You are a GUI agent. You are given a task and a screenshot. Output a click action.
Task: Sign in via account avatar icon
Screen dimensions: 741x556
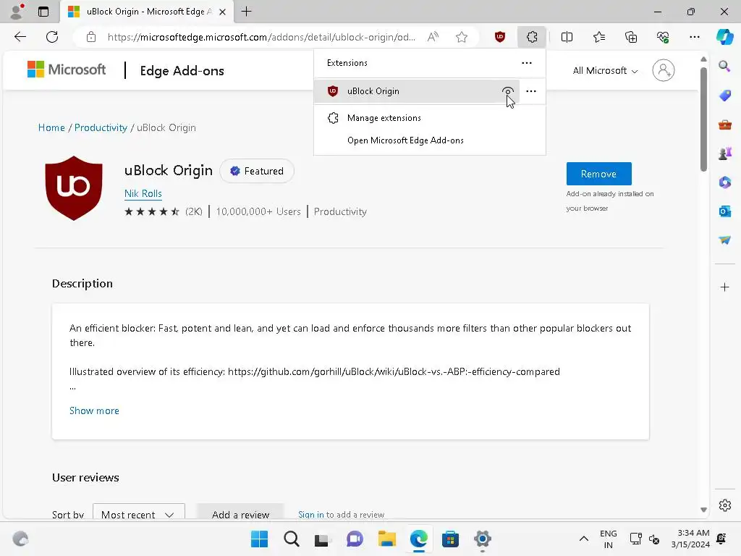[664, 70]
